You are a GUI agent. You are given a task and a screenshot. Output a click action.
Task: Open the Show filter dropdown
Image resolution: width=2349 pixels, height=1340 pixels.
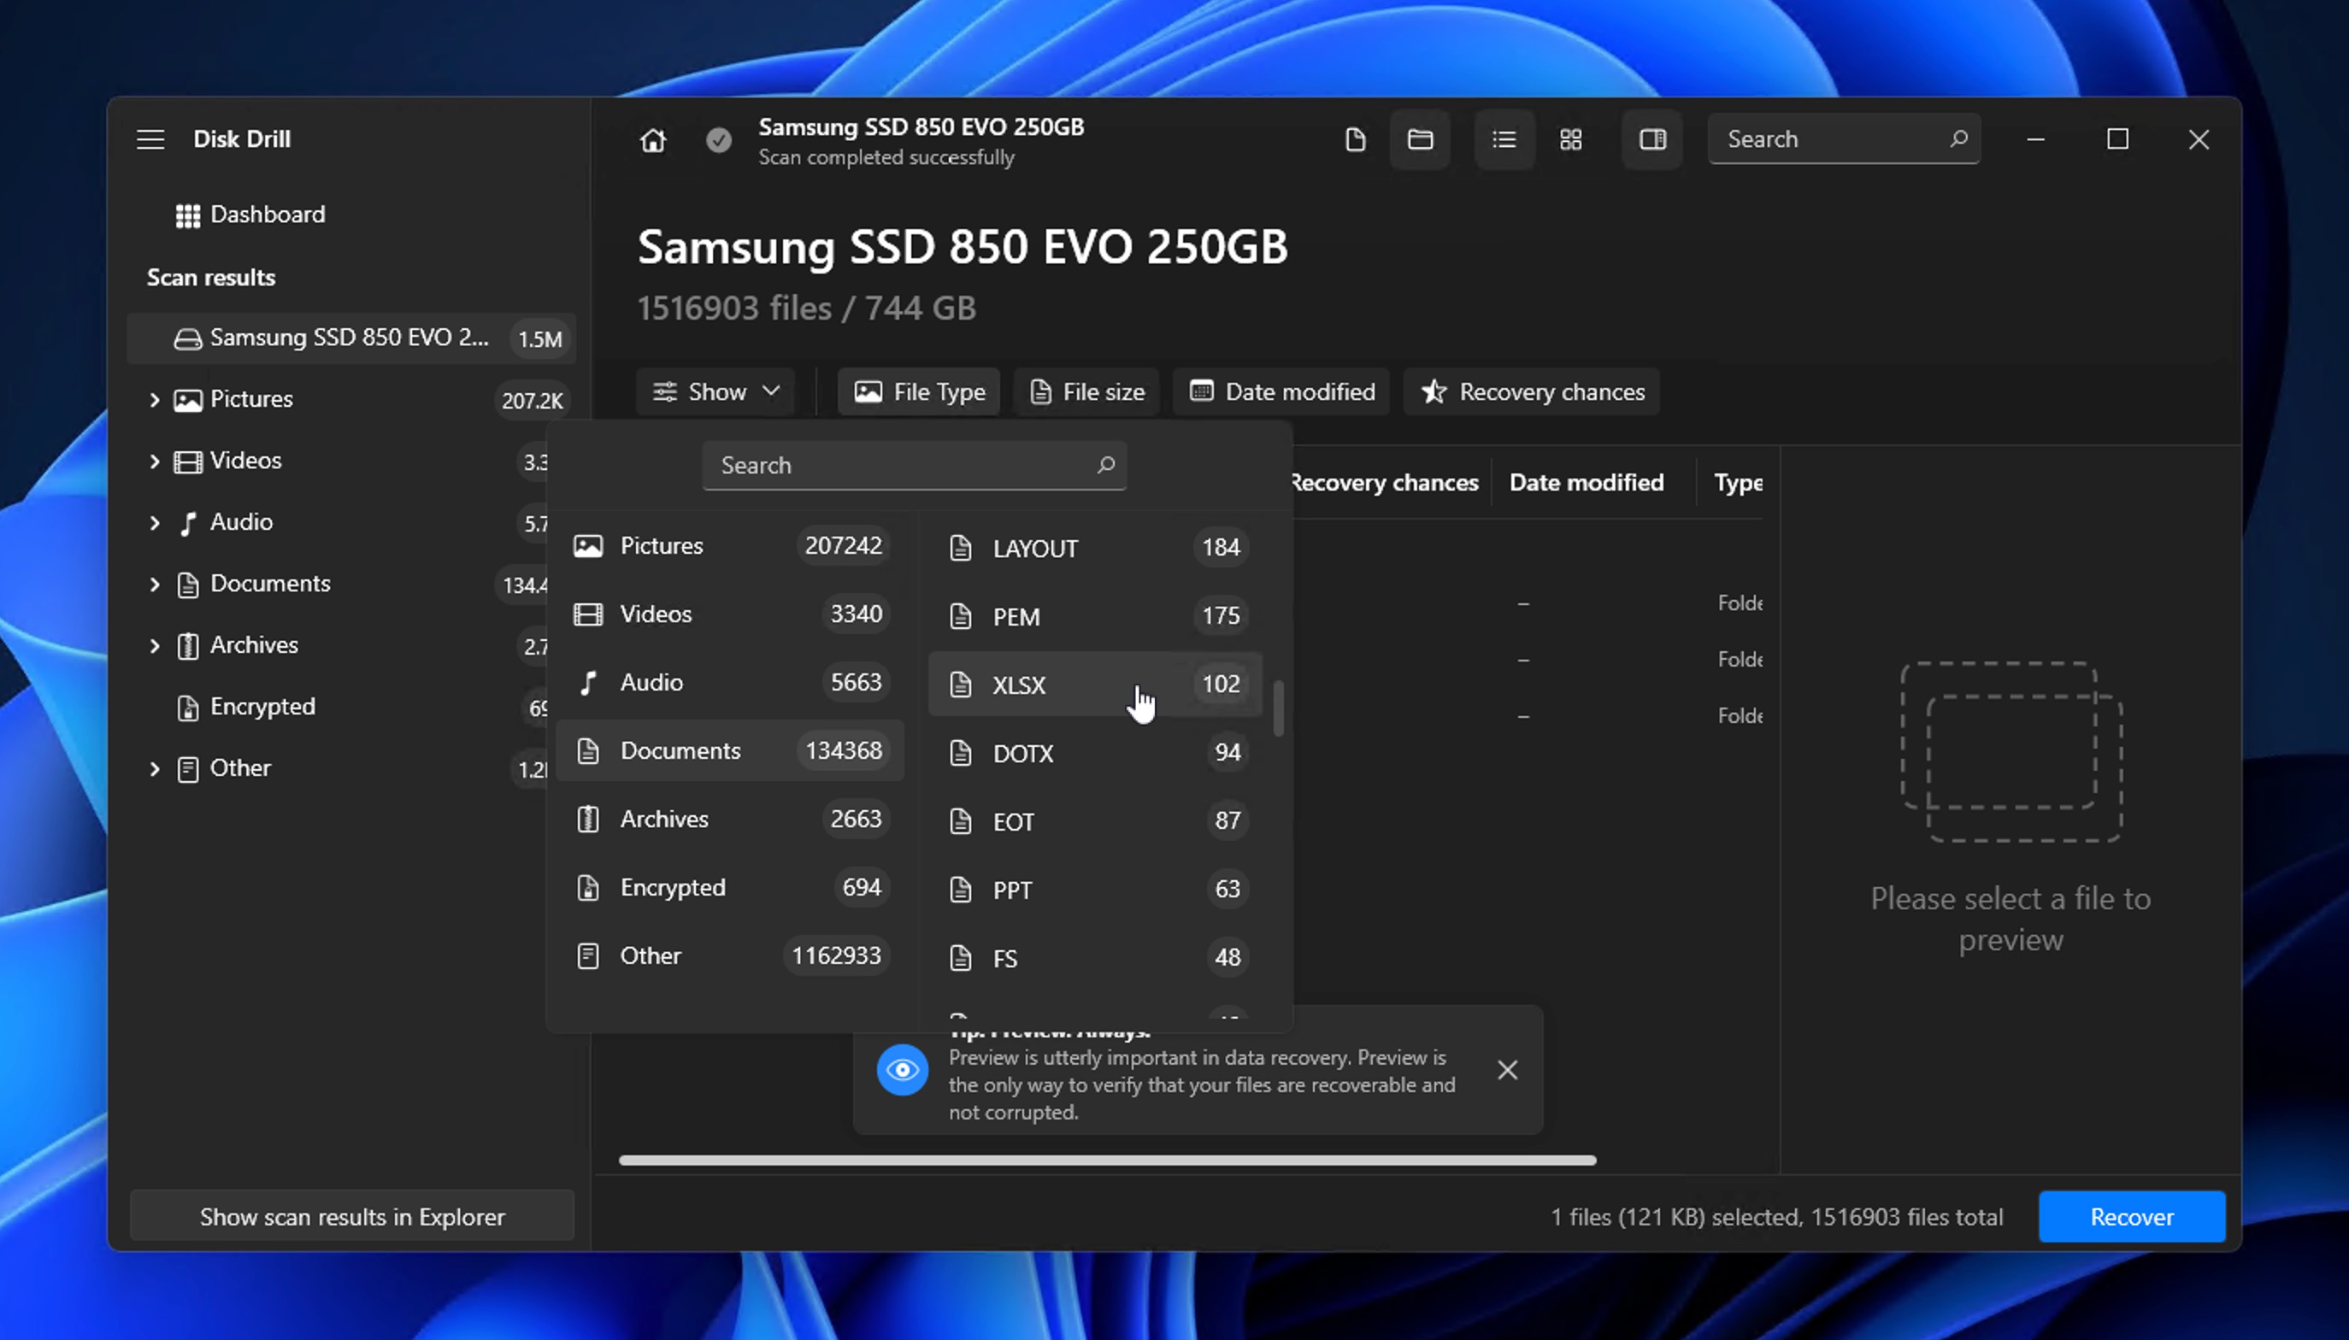pos(715,392)
